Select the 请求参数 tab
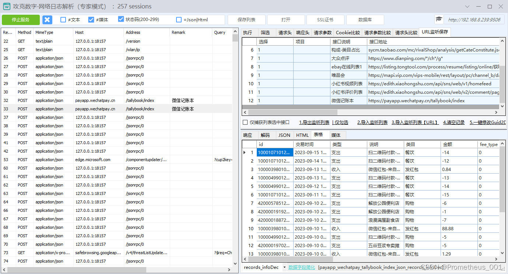 pyautogui.click(x=323, y=33)
